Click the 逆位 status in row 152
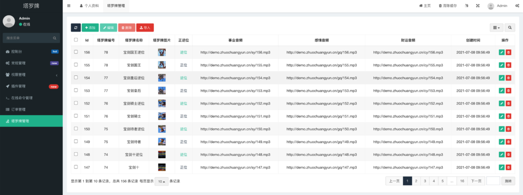 pyautogui.click(x=183, y=103)
